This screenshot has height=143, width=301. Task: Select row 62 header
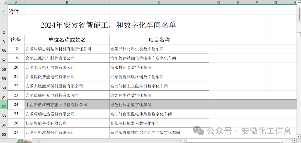[4, 105]
